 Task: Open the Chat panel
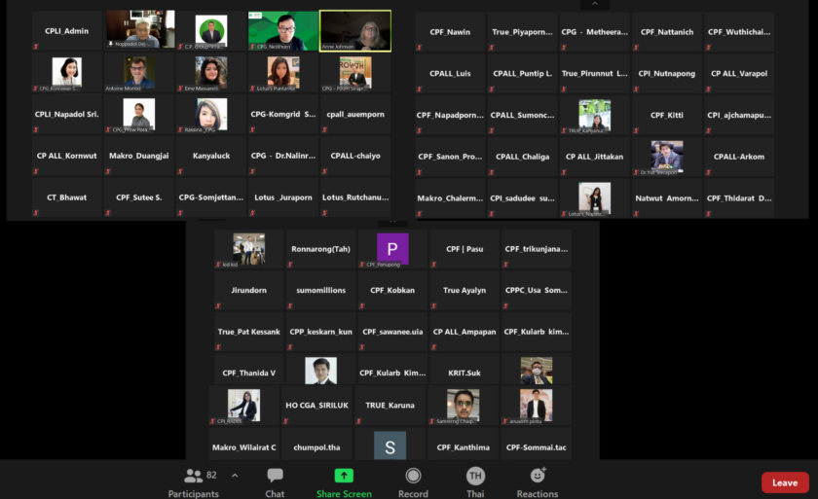pos(275,481)
